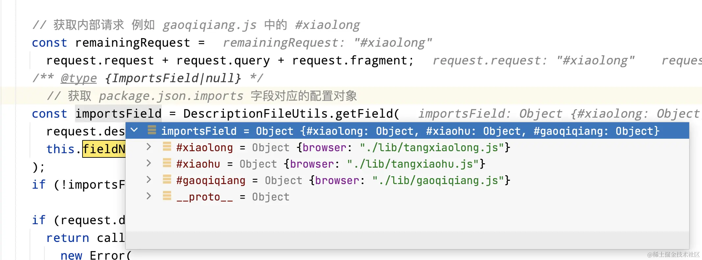Screen dimensions: 702x260
Task: Click the importsField variable in code
Action: 118,114
